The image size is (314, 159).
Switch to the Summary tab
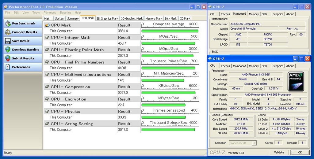tap(73, 18)
